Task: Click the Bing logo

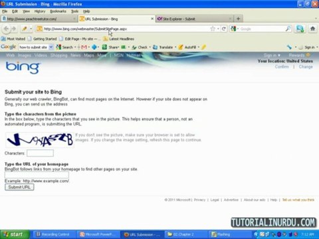Action: (x=23, y=68)
